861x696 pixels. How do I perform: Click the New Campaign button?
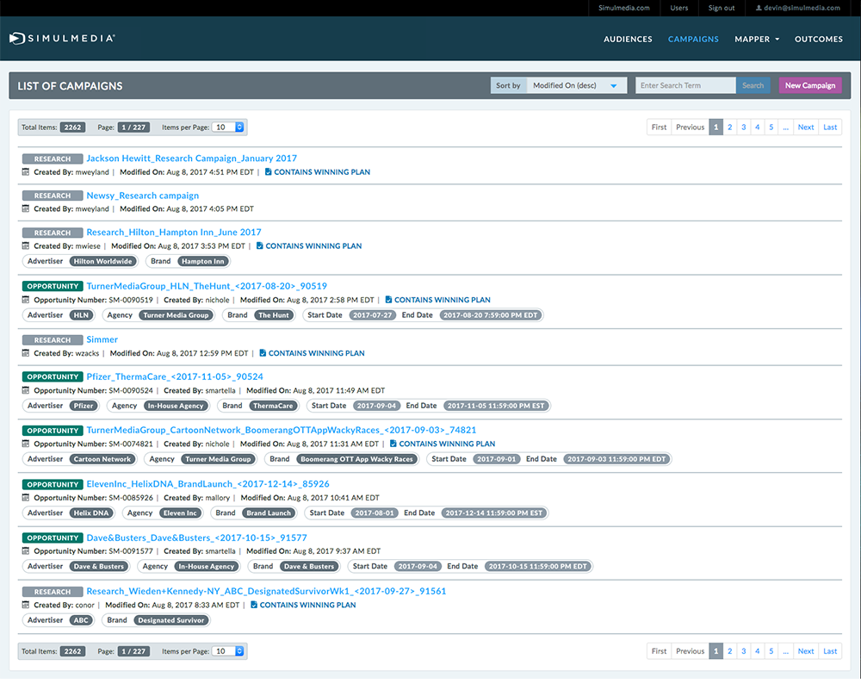pyautogui.click(x=810, y=85)
